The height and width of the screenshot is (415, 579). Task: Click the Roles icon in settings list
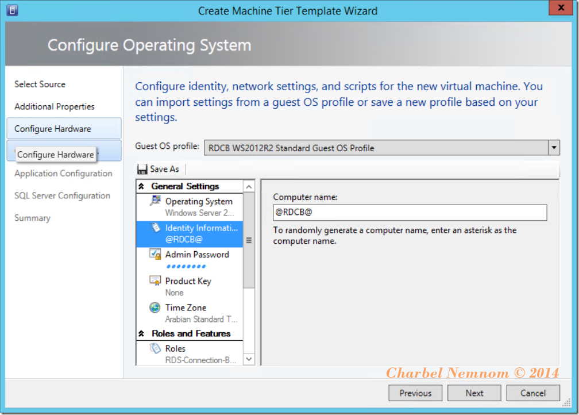click(x=156, y=348)
